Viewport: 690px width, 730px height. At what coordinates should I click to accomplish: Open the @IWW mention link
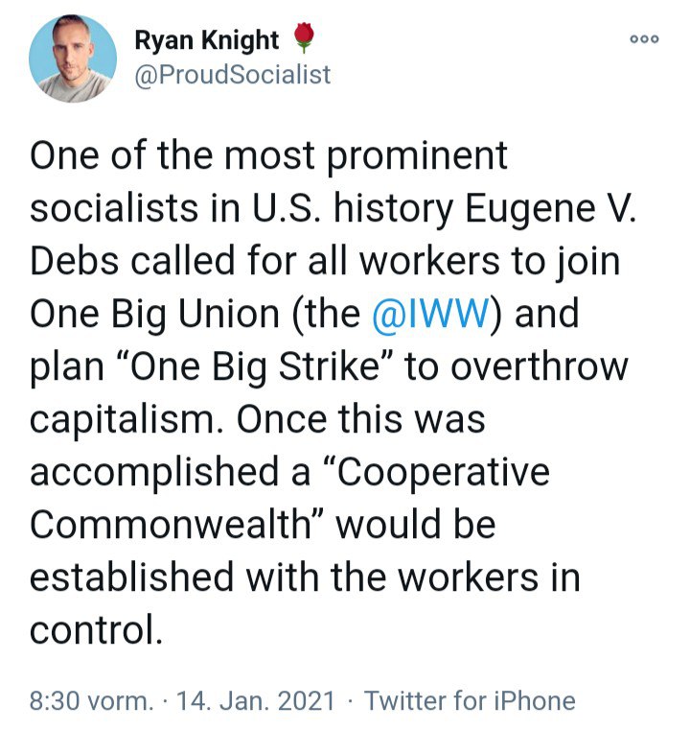pyautogui.click(x=428, y=315)
